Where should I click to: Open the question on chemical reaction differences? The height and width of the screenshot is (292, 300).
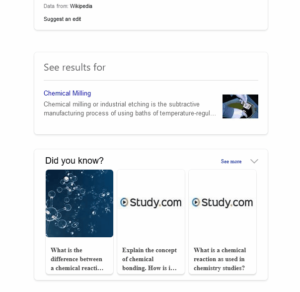tap(77, 259)
